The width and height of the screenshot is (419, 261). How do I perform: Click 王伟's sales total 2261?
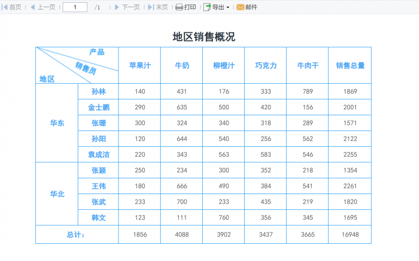[x=350, y=186]
